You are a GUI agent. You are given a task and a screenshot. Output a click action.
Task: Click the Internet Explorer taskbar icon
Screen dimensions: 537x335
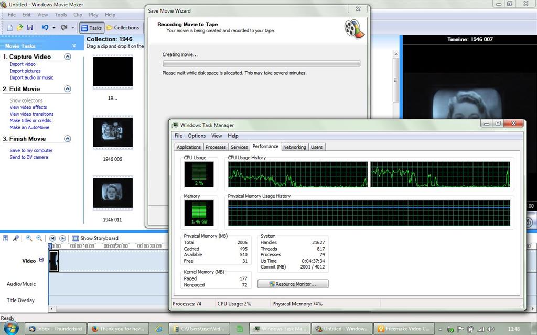[x=158, y=329]
